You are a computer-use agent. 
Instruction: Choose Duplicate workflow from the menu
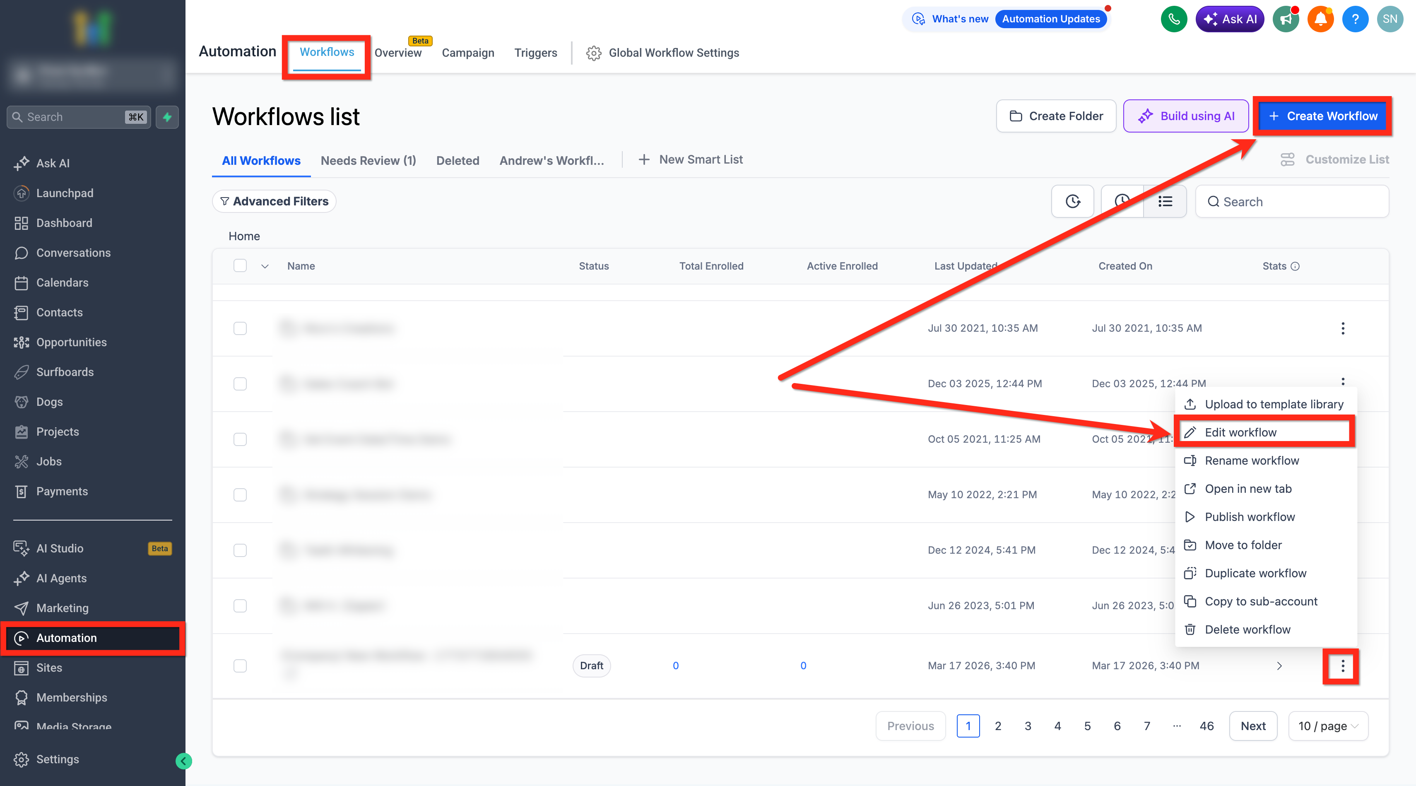tap(1255, 573)
